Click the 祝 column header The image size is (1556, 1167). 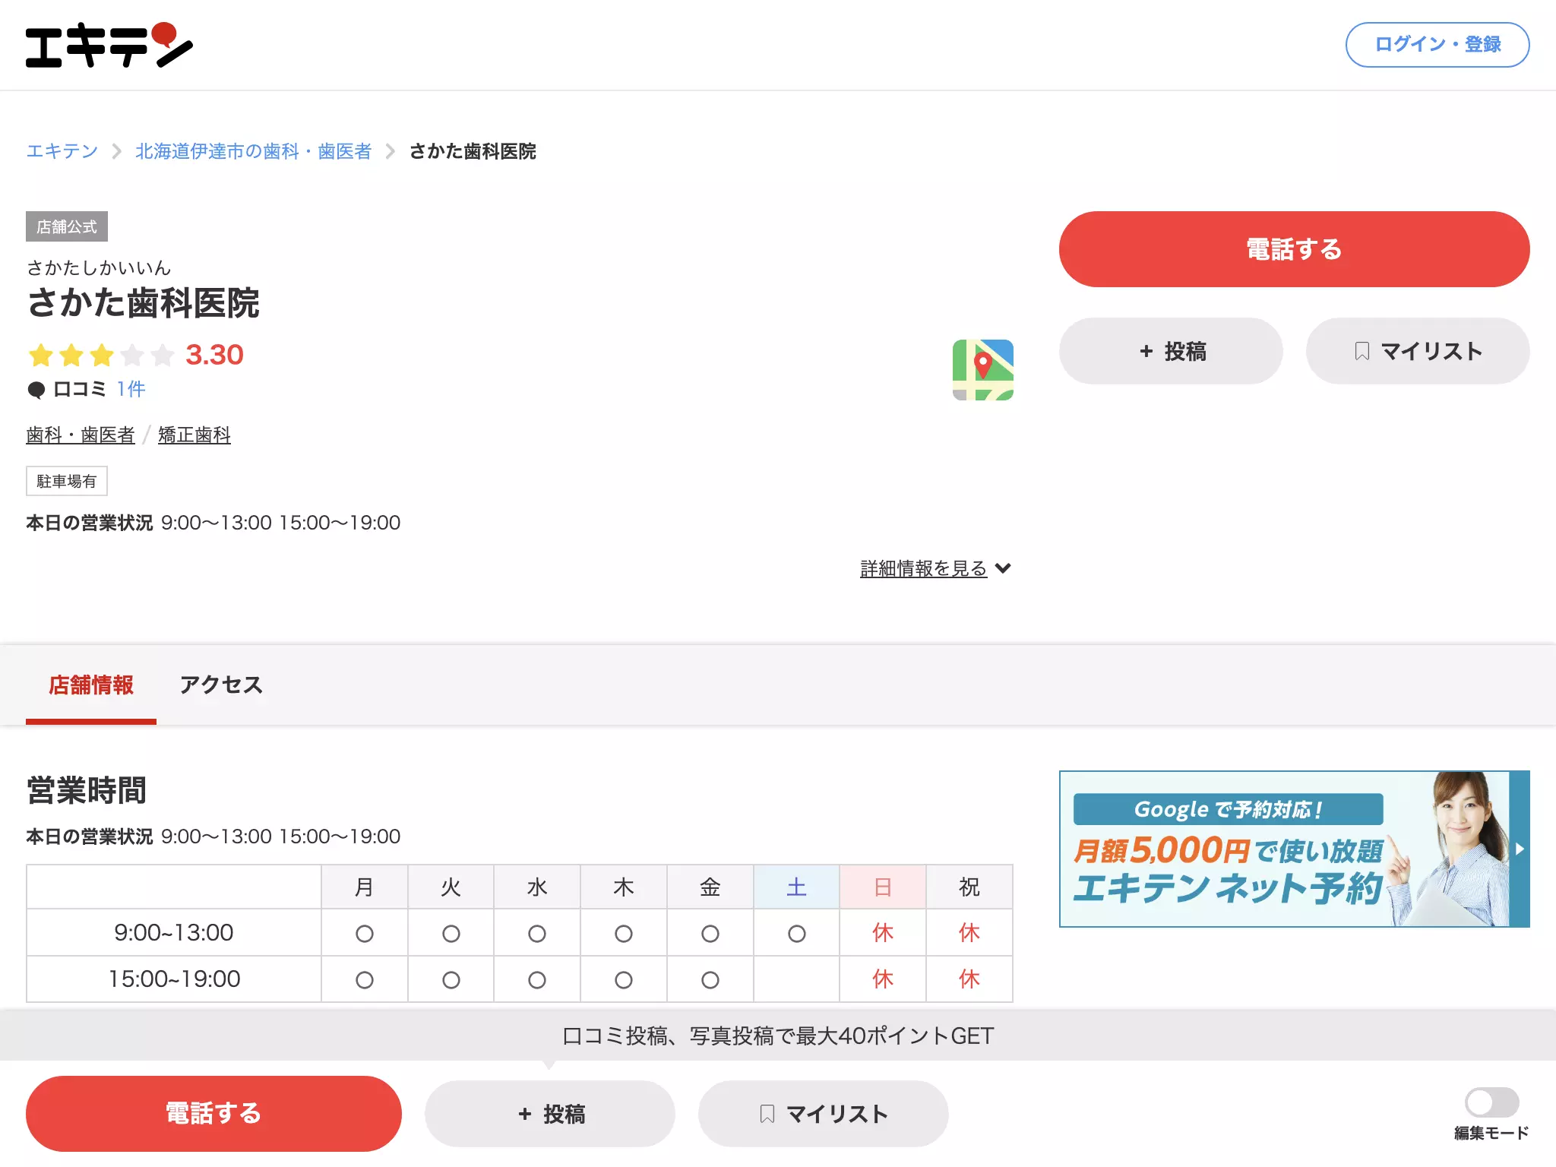(969, 887)
